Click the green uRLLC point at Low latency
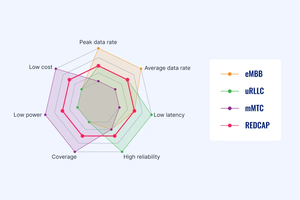The width and height of the screenshot is (300, 200). 151,115
